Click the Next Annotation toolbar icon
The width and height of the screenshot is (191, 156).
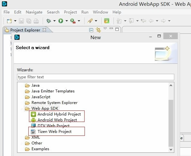coord(119,21)
